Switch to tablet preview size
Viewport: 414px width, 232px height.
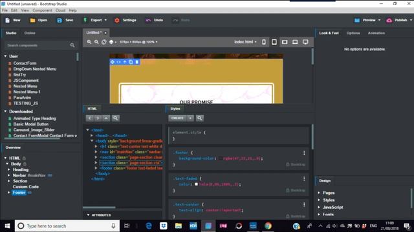[x=274, y=42]
